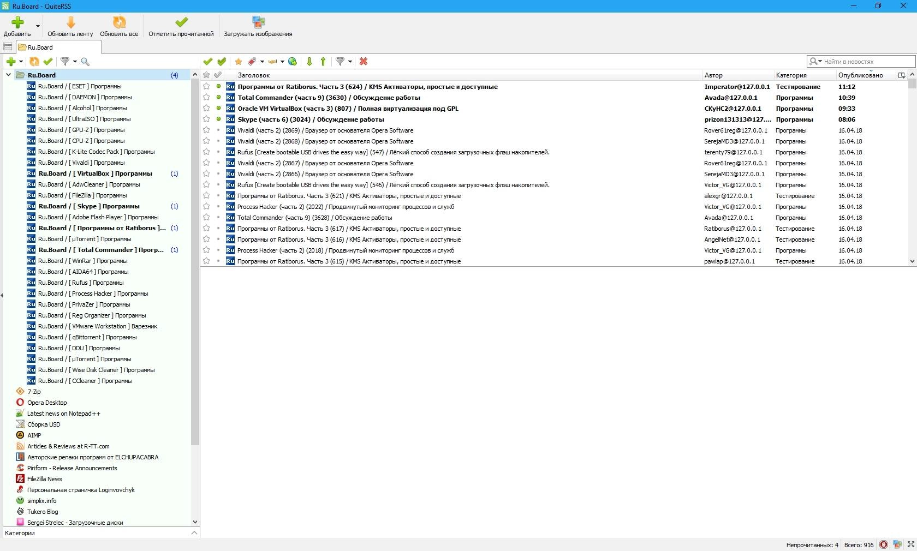Click orange update feeds icon in feeds toolbar
The image size is (917, 551).
pos(34,62)
